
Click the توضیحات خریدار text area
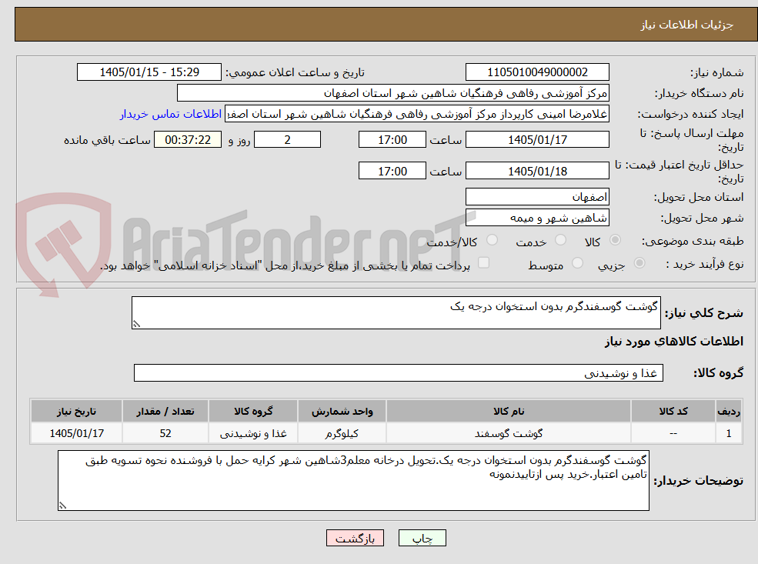coord(353,480)
